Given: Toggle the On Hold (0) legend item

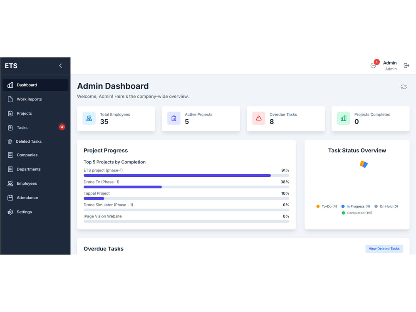Looking at the screenshot, I should [x=386, y=206].
